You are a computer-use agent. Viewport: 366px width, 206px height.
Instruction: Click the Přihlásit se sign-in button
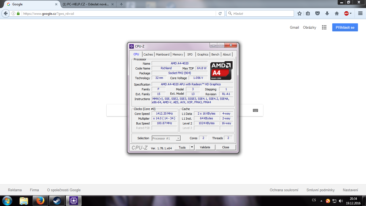[x=345, y=27]
